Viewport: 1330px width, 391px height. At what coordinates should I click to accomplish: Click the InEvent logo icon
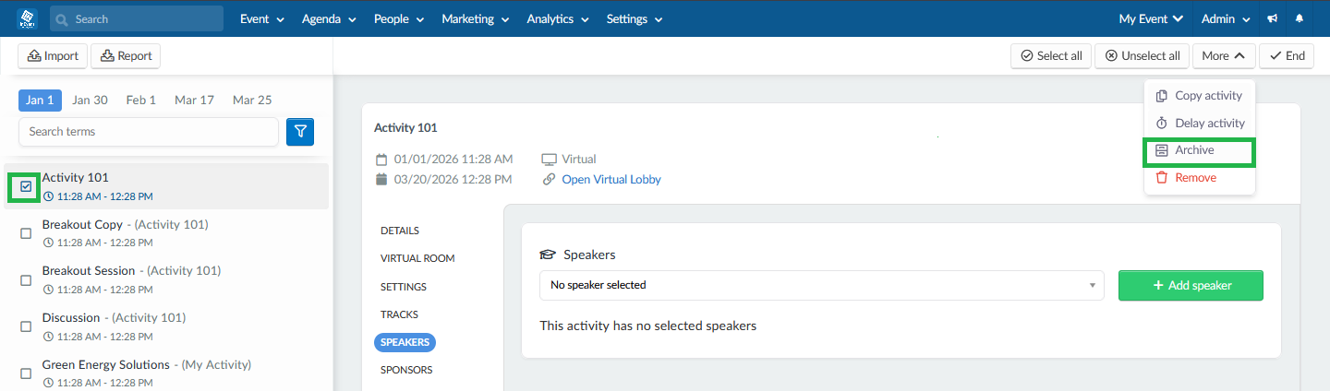25,18
